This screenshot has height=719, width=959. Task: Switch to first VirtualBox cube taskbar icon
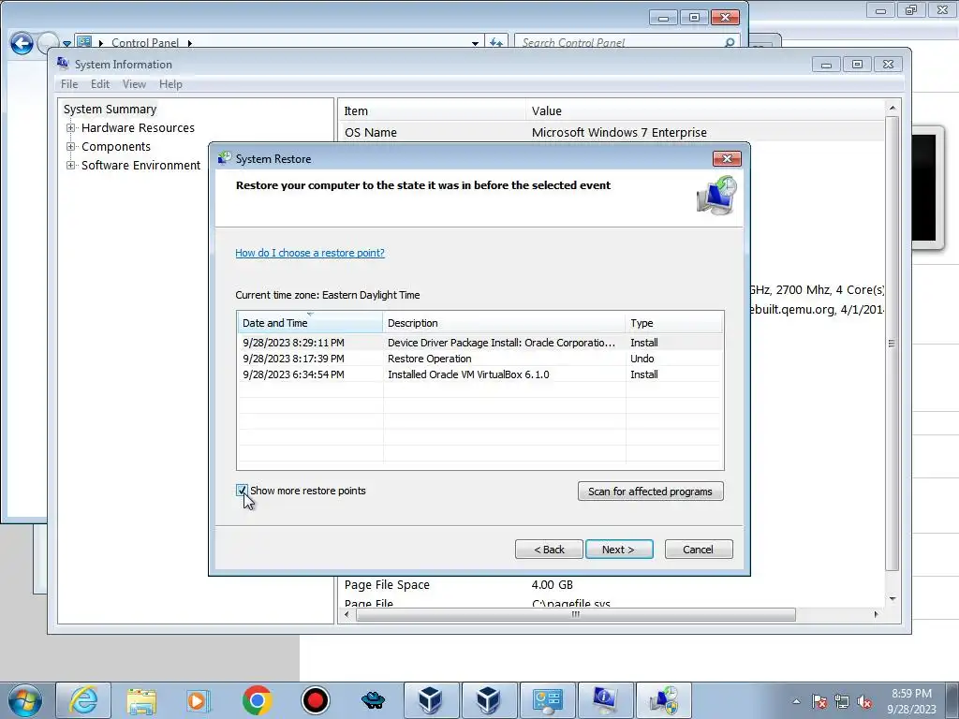pyautogui.click(x=431, y=700)
